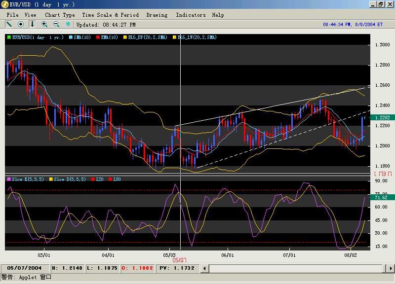Open the Drawing menu
The width and height of the screenshot is (395, 284).
coord(157,15)
